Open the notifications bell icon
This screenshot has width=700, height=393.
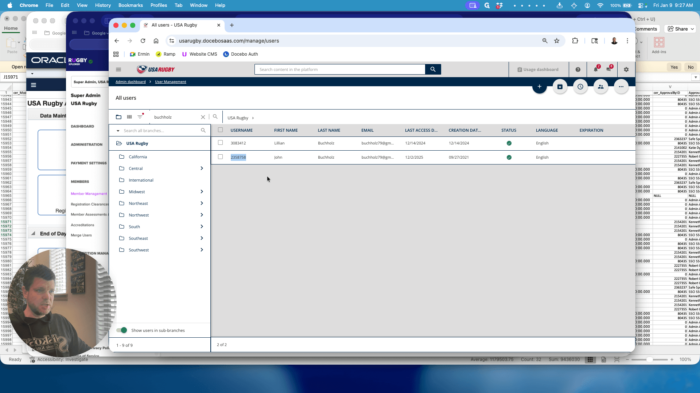pyautogui.click(x=596, y=70)
